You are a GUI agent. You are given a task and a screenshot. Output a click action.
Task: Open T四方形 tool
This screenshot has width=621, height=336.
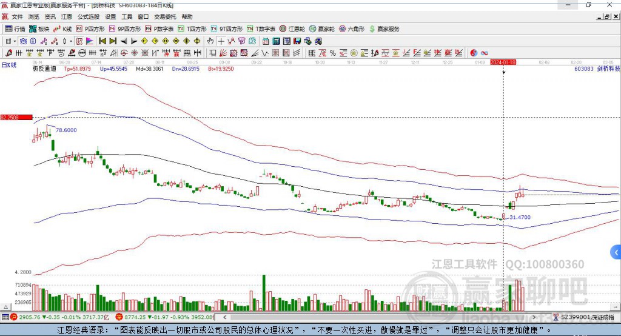pos(192,29)
